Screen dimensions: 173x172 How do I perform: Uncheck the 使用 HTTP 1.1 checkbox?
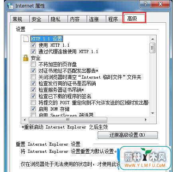[33, 45]
